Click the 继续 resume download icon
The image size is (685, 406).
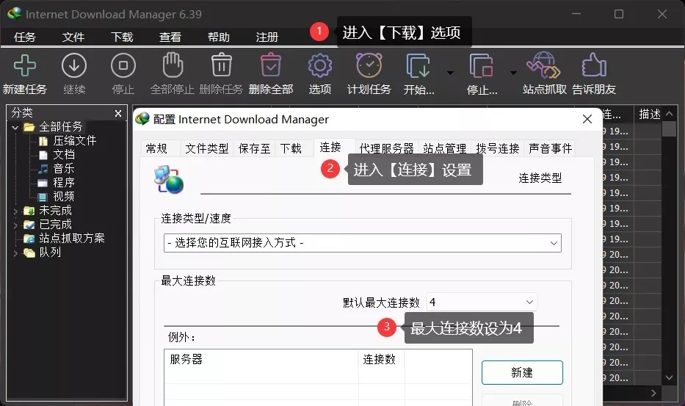[x=74, y=65]
